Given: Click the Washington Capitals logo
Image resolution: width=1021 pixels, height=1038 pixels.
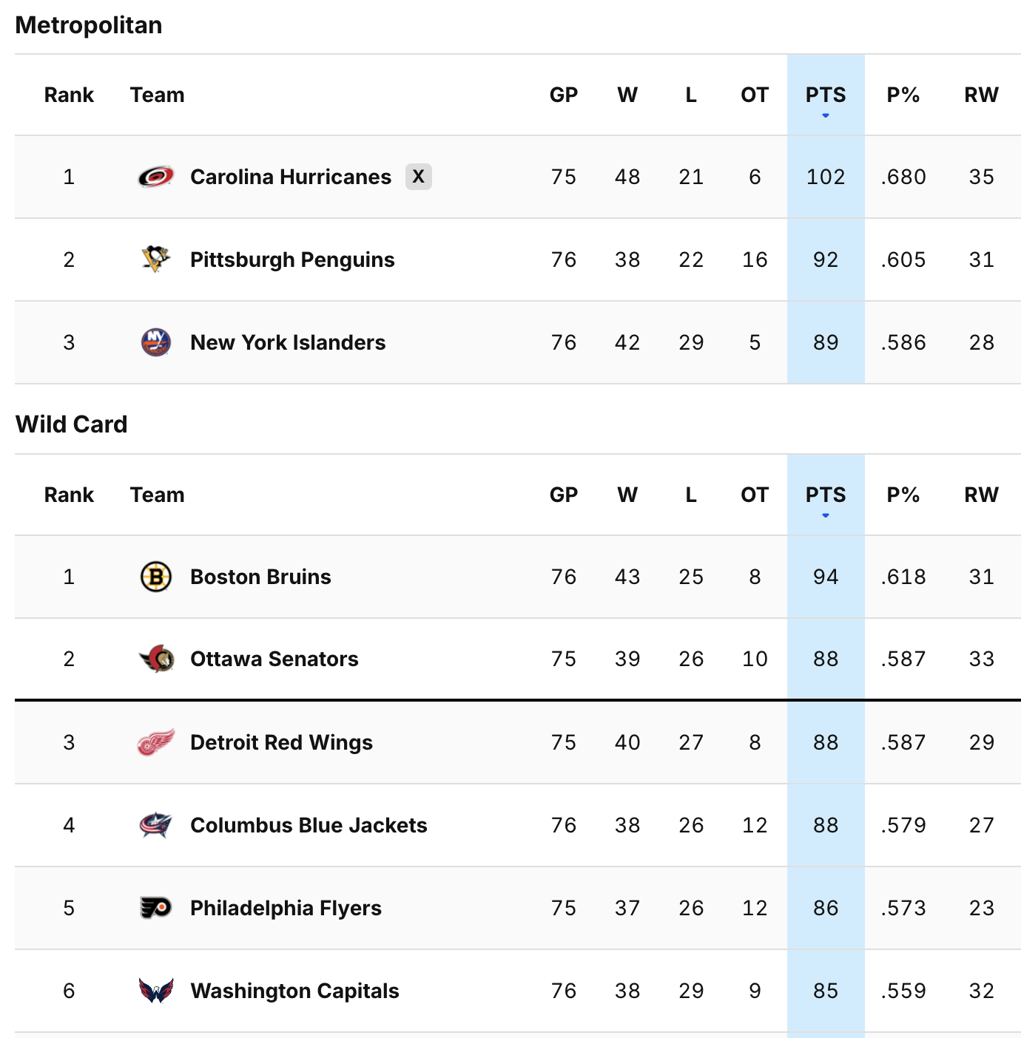Looking at the screenshot, I should pos(156,991).
